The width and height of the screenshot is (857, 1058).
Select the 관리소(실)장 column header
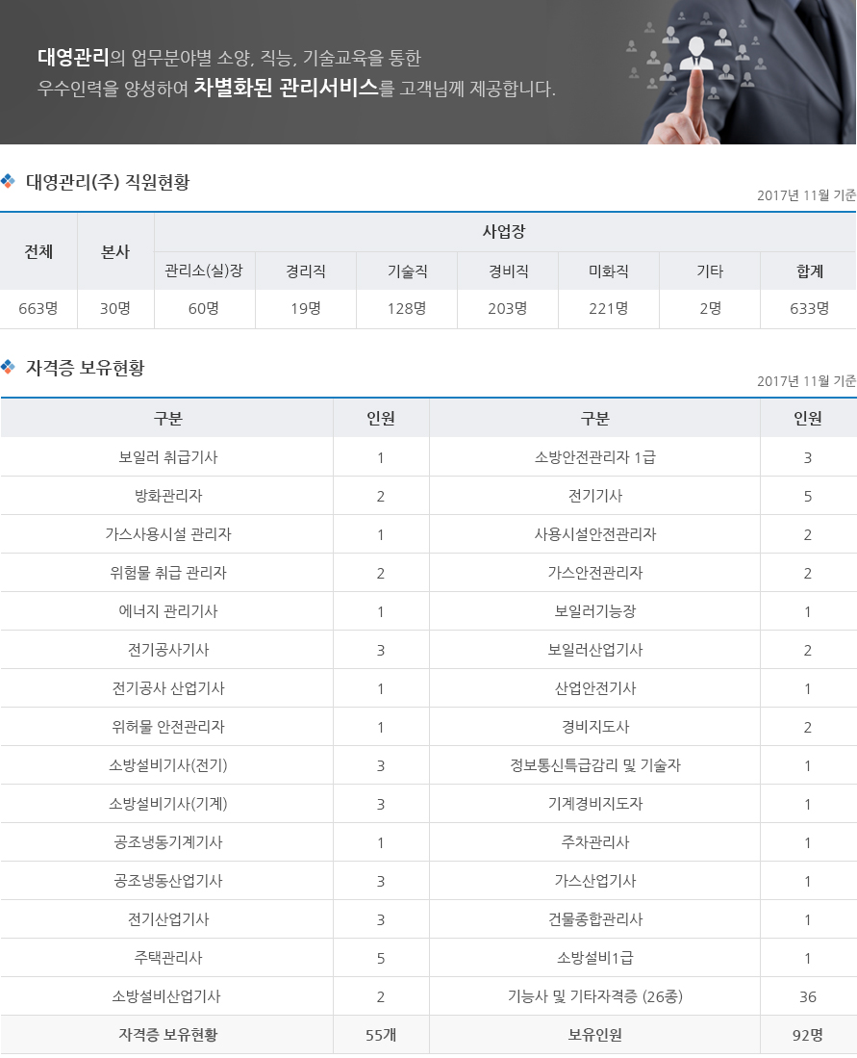pyautogui.click(x=204, y=271)
